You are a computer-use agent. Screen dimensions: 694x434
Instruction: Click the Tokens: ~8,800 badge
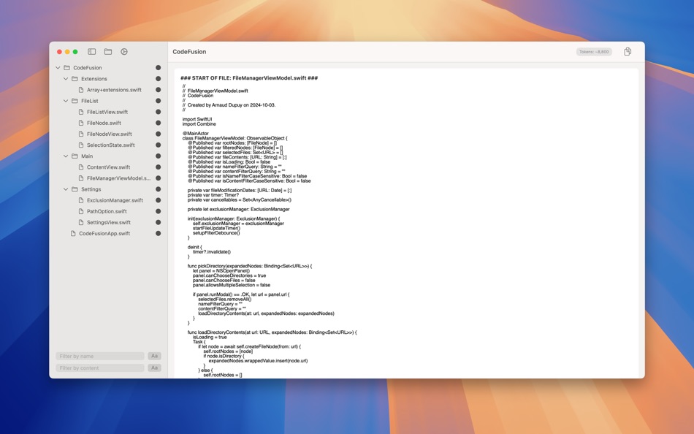594,52
